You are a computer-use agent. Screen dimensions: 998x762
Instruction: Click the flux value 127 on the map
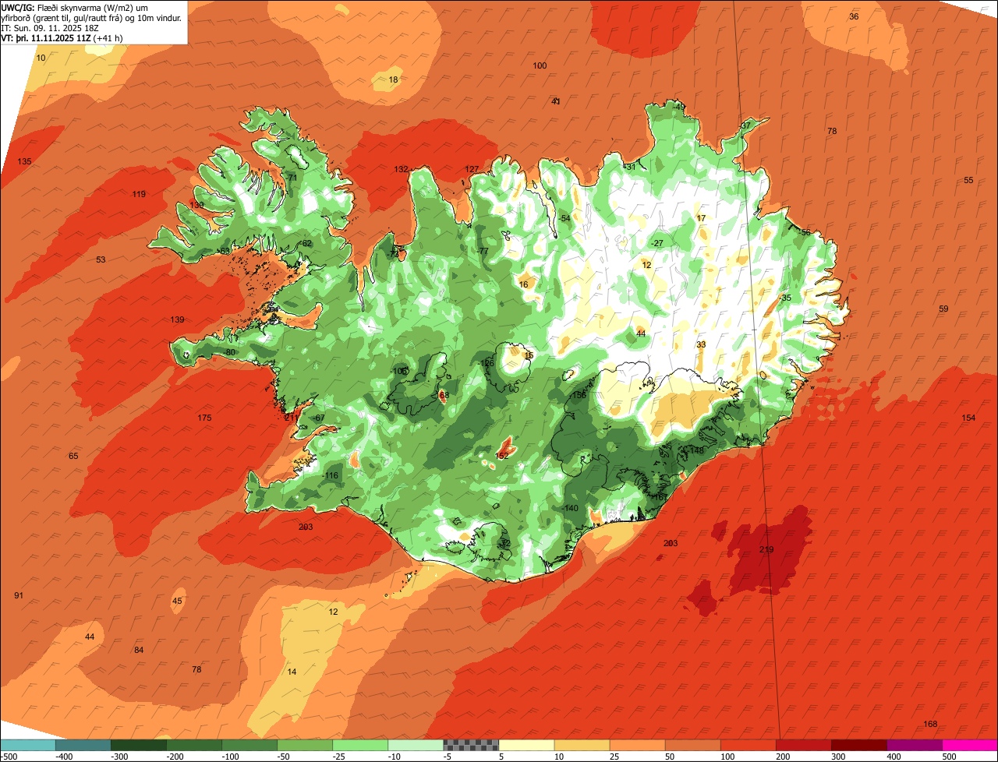472,170
